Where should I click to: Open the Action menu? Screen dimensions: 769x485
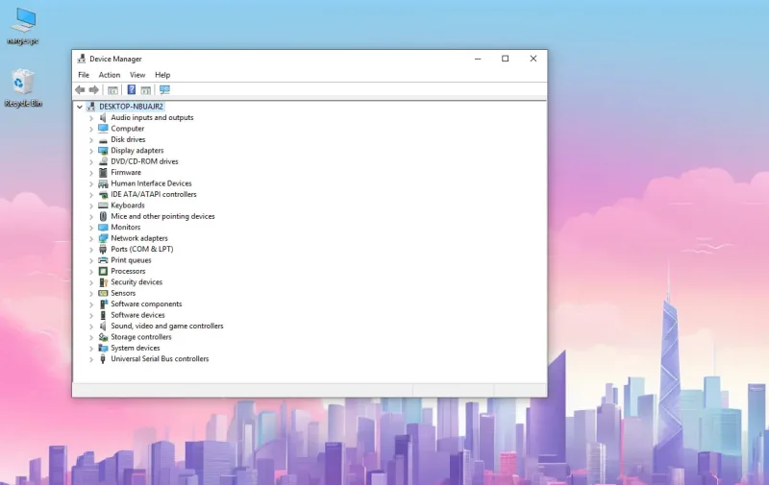click(x=110, y=75)
